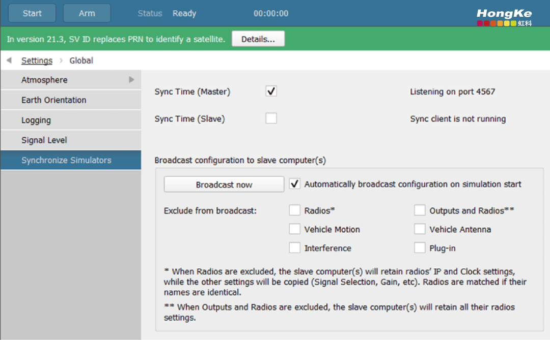This screenshot has width=550, height=340.
Task: Select Atmosphere in the sidebar
Action: [71, 80]
